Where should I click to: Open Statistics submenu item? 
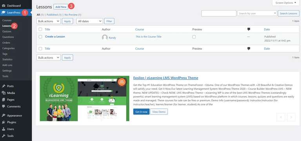click(7, 59)
